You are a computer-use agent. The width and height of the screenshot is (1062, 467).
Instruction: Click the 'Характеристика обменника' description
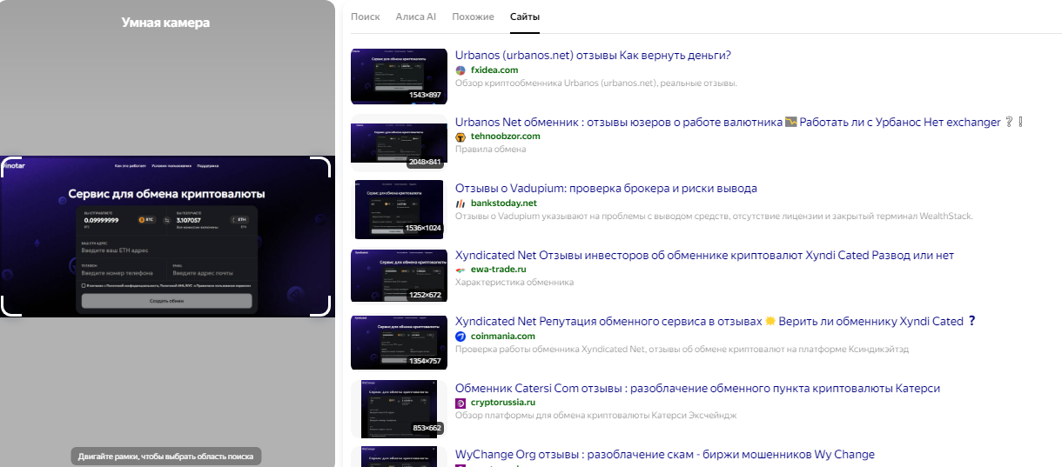514,283
